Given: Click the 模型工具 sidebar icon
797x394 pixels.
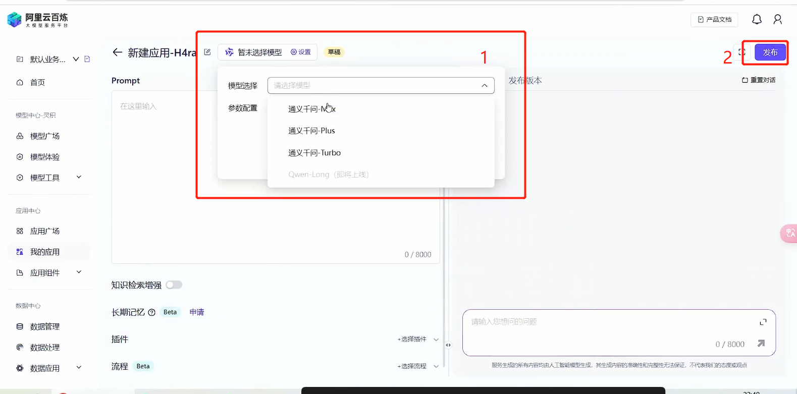Looking at the screenshot, I should coord(20,178).
